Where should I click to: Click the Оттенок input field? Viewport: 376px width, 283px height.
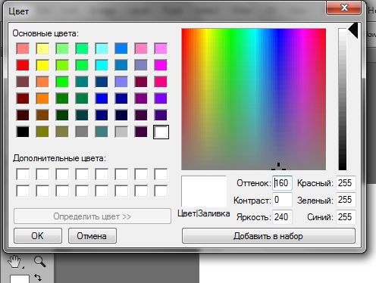282,183
